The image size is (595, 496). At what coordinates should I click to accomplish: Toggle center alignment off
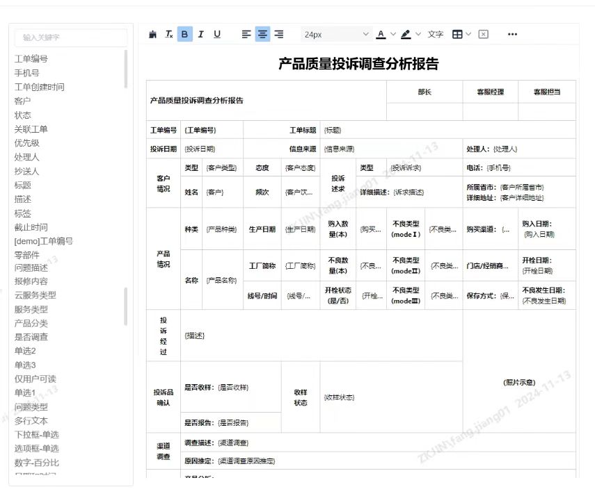(x=262, y=33)
